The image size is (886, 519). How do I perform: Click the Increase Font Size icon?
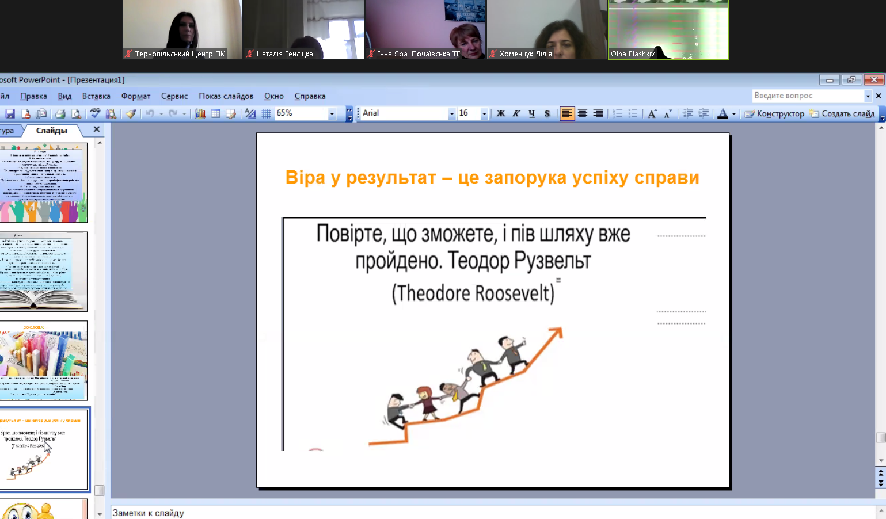pos(652,113)
